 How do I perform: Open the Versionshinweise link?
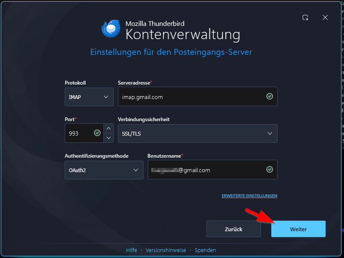click(x=166, y=250)
